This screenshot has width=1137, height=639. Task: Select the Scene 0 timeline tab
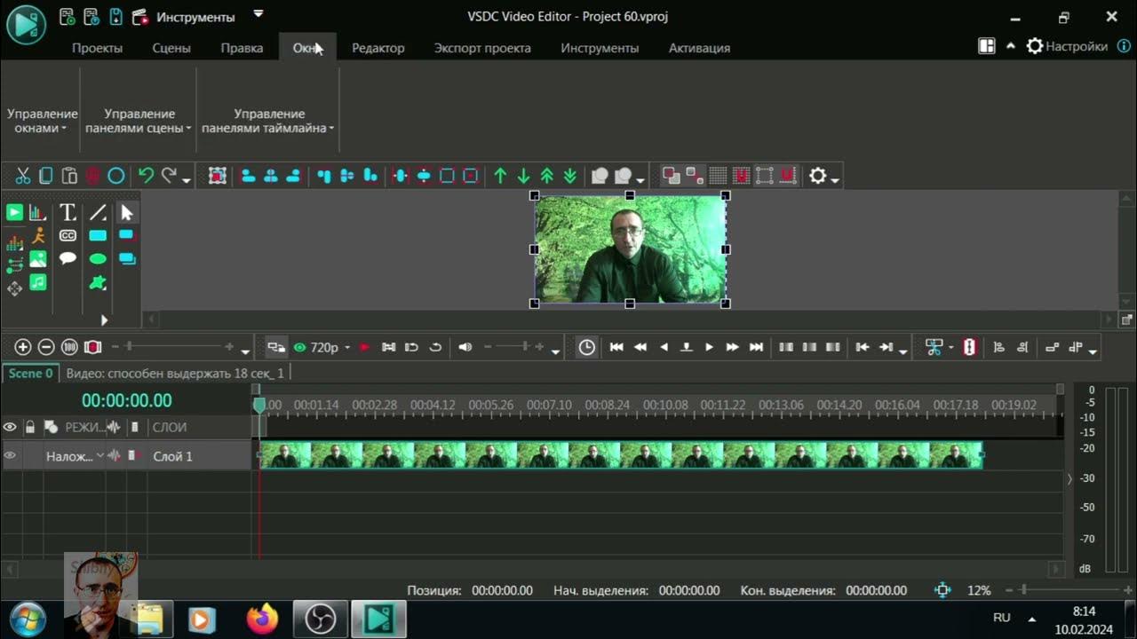(31, 374)
